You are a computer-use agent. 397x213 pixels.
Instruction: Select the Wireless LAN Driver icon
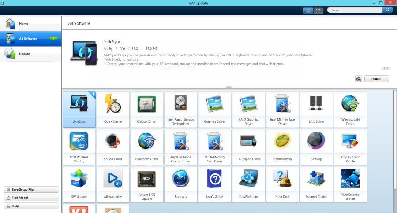pos(350,109)
